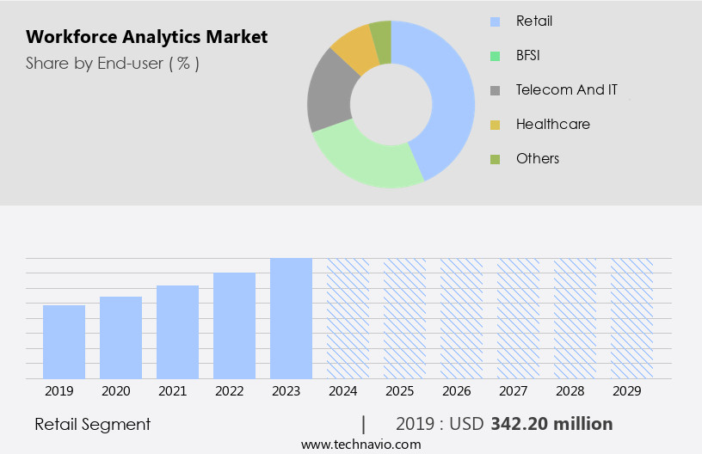Click the blue Retail donut slice
Viewport: 702px width, 454px height.
pyautogui.click(x=447, y=95)
